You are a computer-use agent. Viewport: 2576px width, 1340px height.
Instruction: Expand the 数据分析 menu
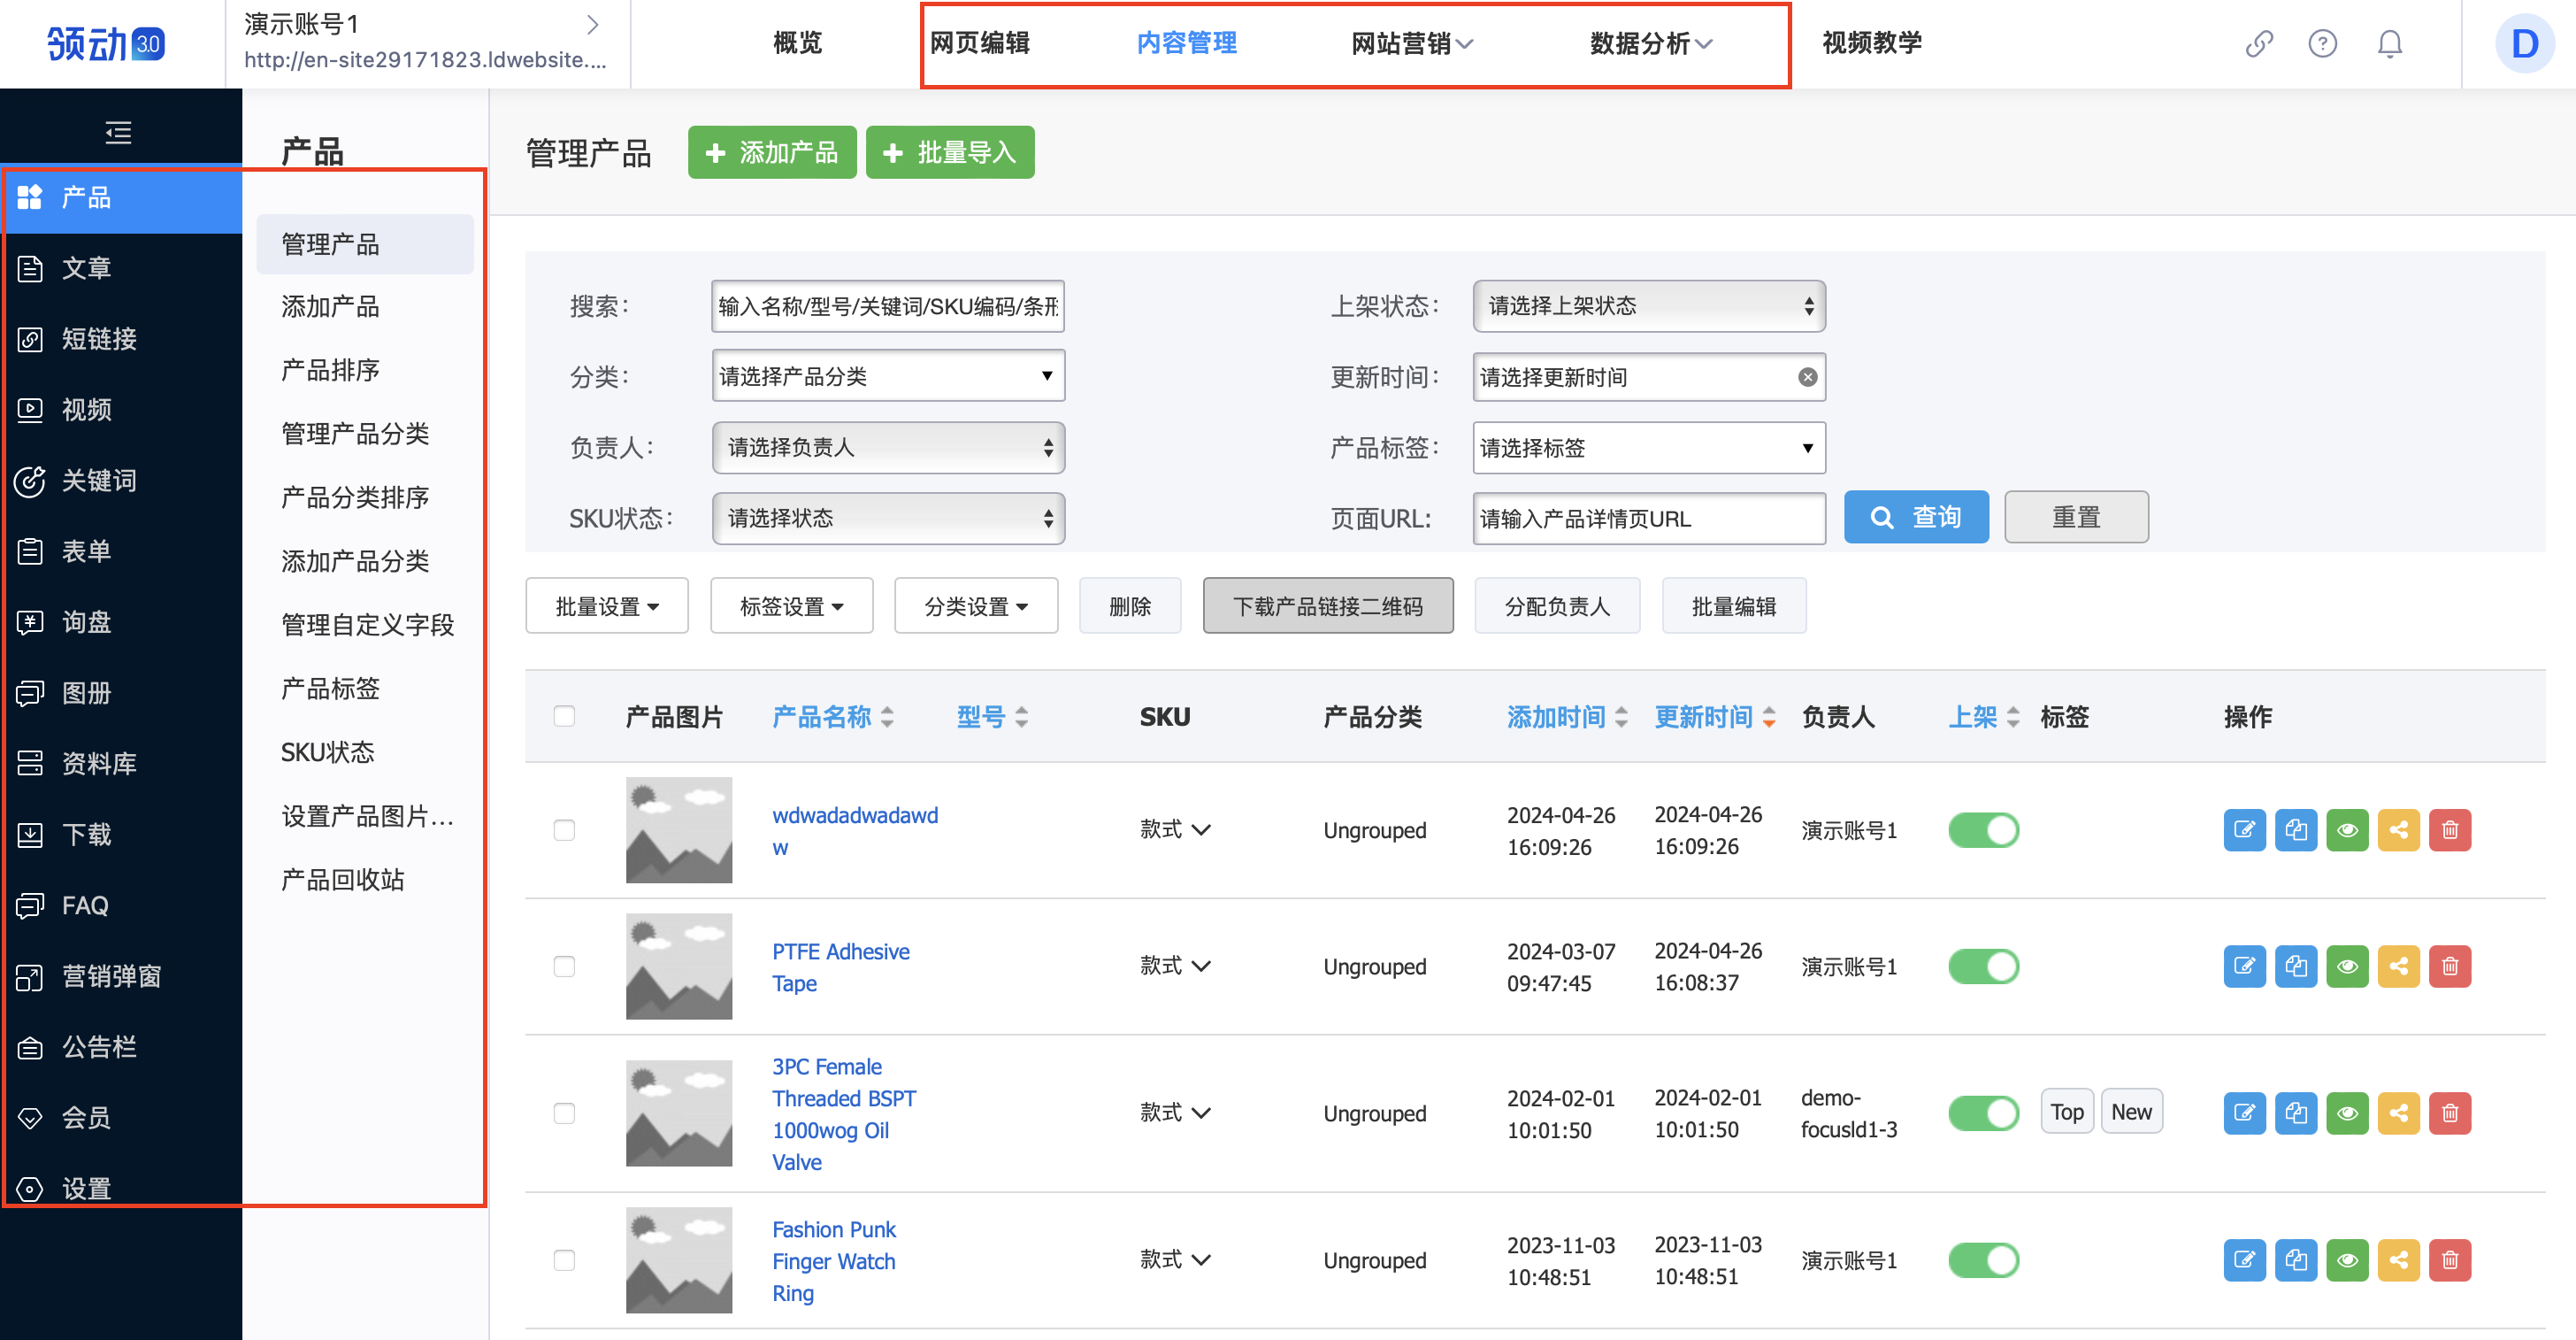point(1648,43)
